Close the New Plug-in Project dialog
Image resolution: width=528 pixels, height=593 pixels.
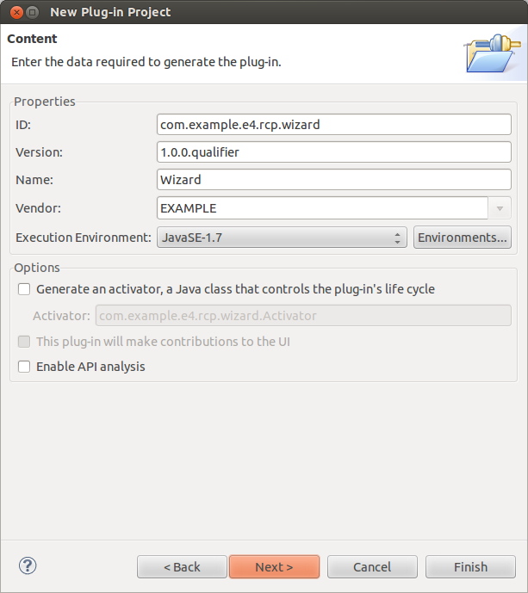[x=14, y=12]
